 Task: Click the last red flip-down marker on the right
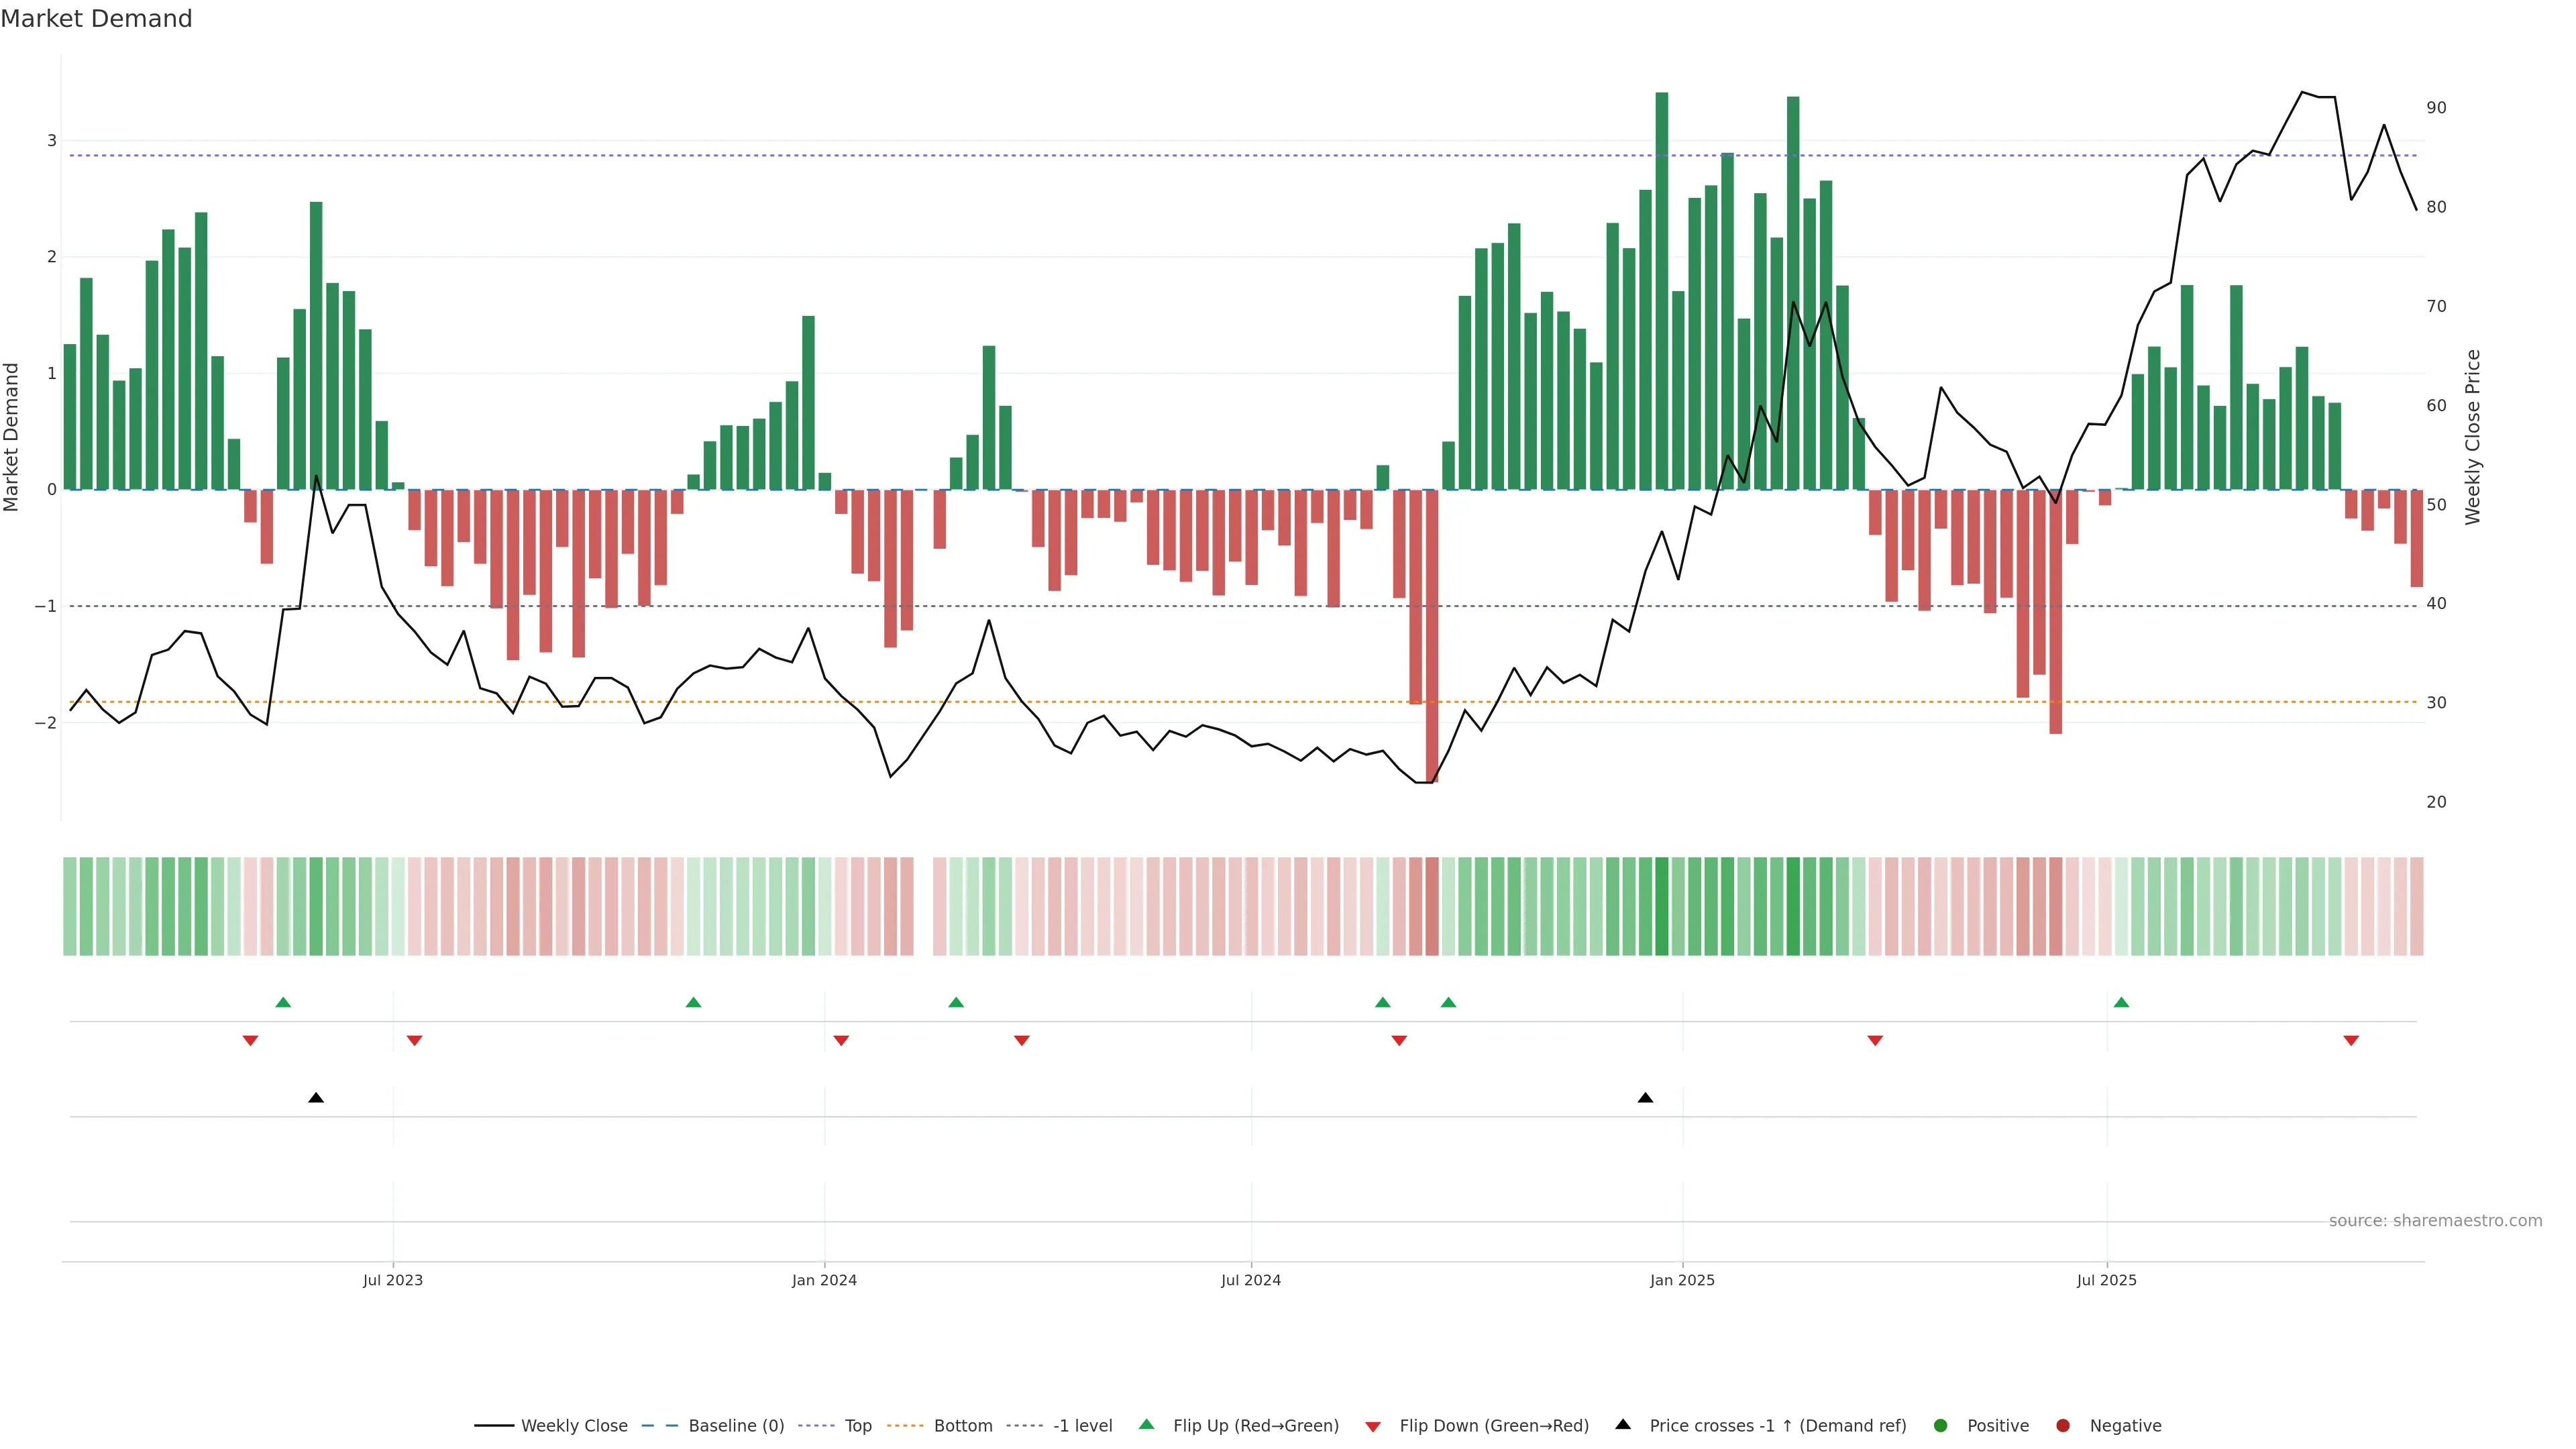point(2351,1041)
